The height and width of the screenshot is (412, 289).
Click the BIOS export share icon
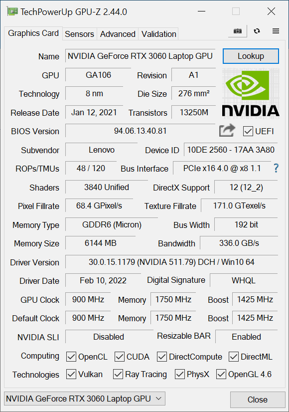point(227,130)
